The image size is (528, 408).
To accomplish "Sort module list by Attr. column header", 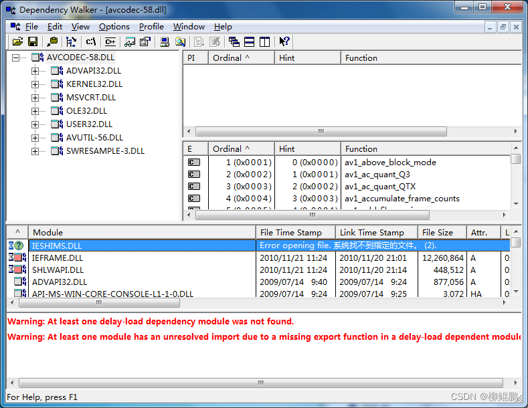I will [x=484, y=232].
